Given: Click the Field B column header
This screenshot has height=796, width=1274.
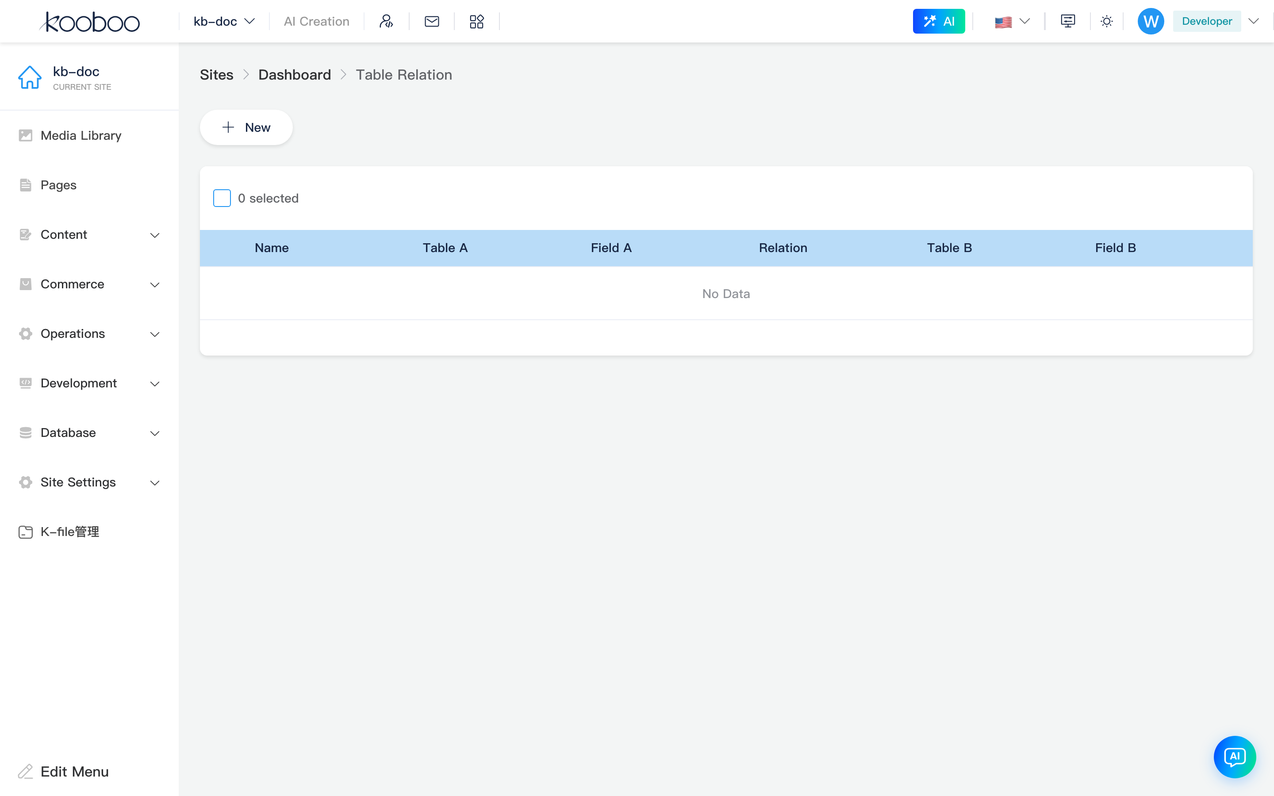Looking at the screenshot, I should pyautogui.click(x=1116, y=248).
